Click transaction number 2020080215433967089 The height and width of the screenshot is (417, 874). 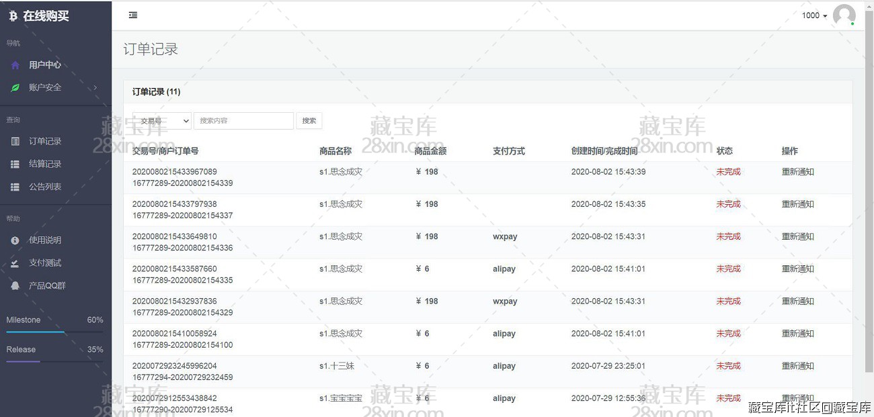pyautogui.click(x=174, y=172)
